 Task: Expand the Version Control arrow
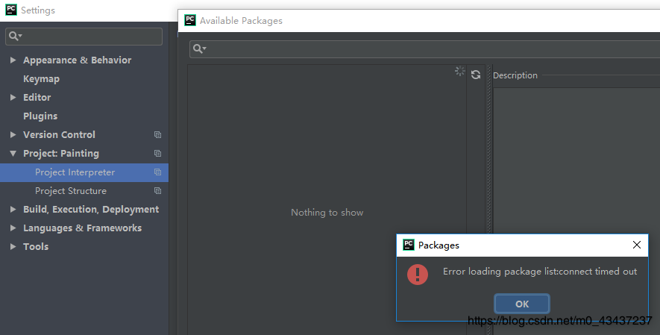(x=13, y=135)
